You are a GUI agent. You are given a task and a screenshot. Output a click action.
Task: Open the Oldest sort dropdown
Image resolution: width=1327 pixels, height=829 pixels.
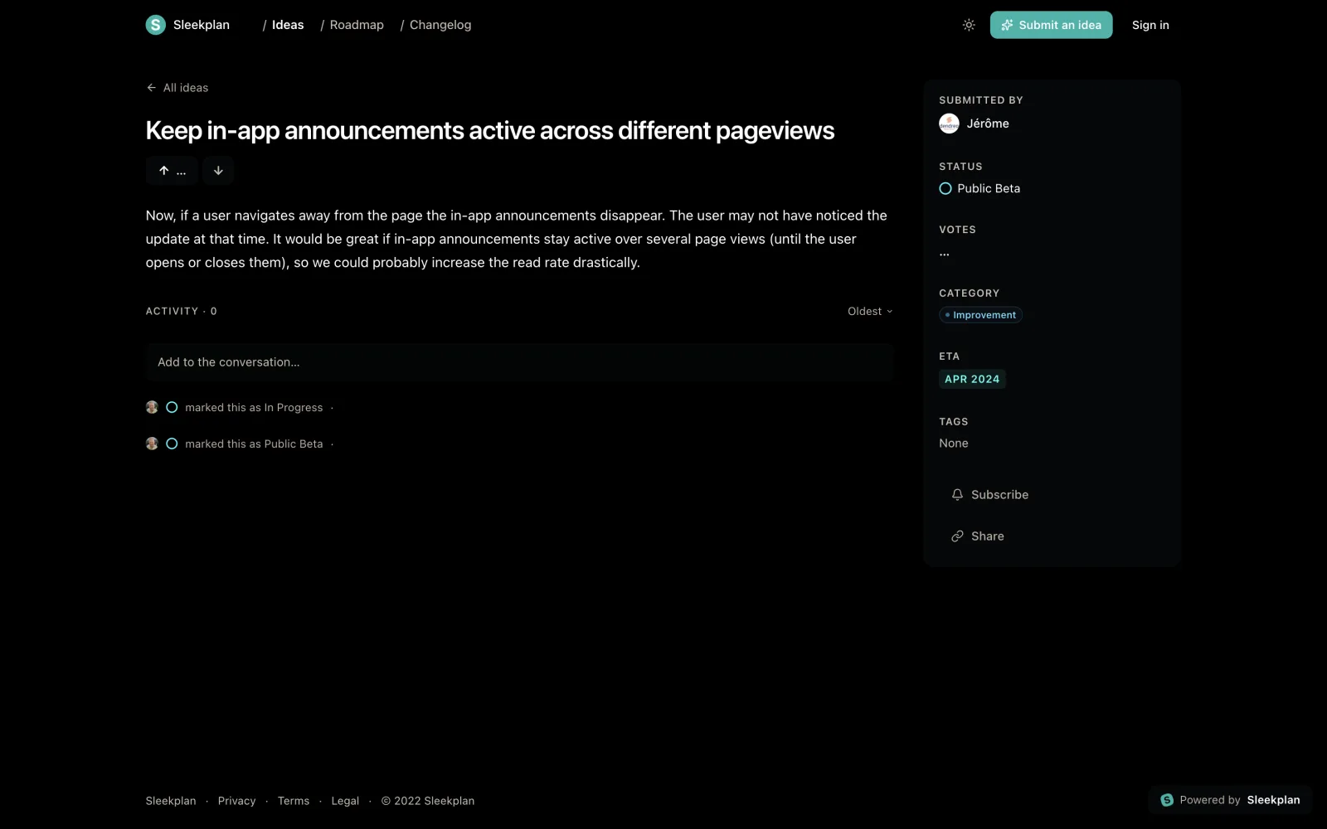[870, 312]
